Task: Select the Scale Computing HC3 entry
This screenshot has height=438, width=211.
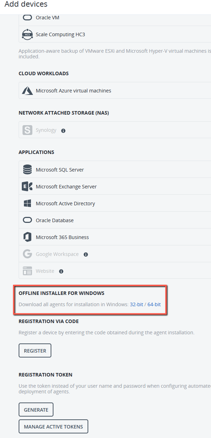Action: 115,34
